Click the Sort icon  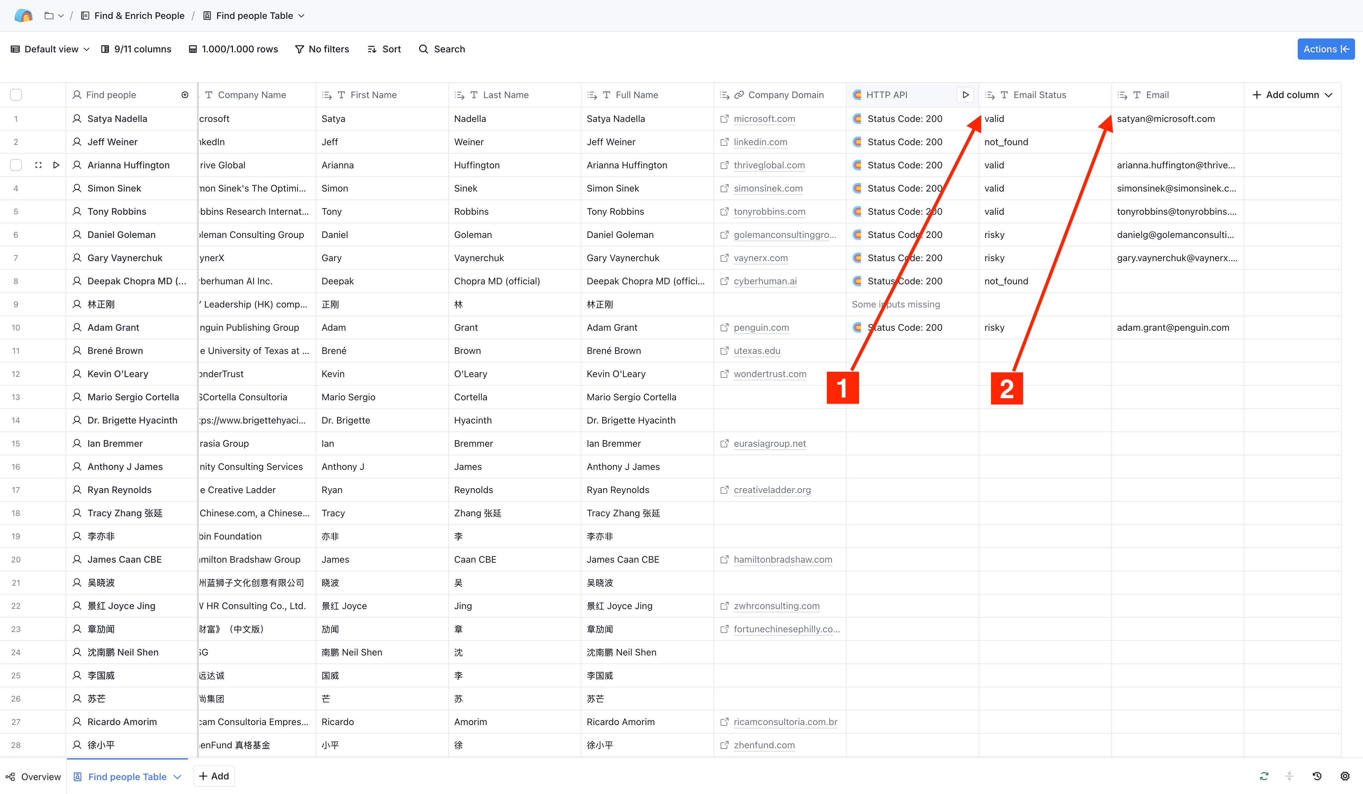click(372, 49)
